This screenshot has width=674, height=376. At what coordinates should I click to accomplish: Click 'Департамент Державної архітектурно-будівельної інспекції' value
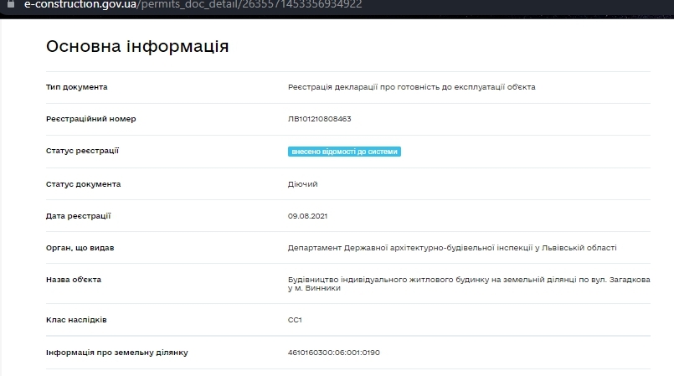(x=452, y=248)
